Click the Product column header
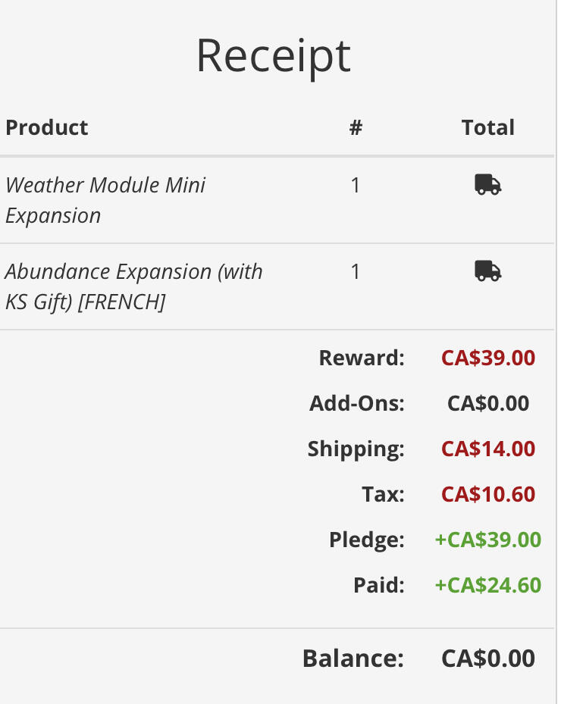 tap(47, 127)
